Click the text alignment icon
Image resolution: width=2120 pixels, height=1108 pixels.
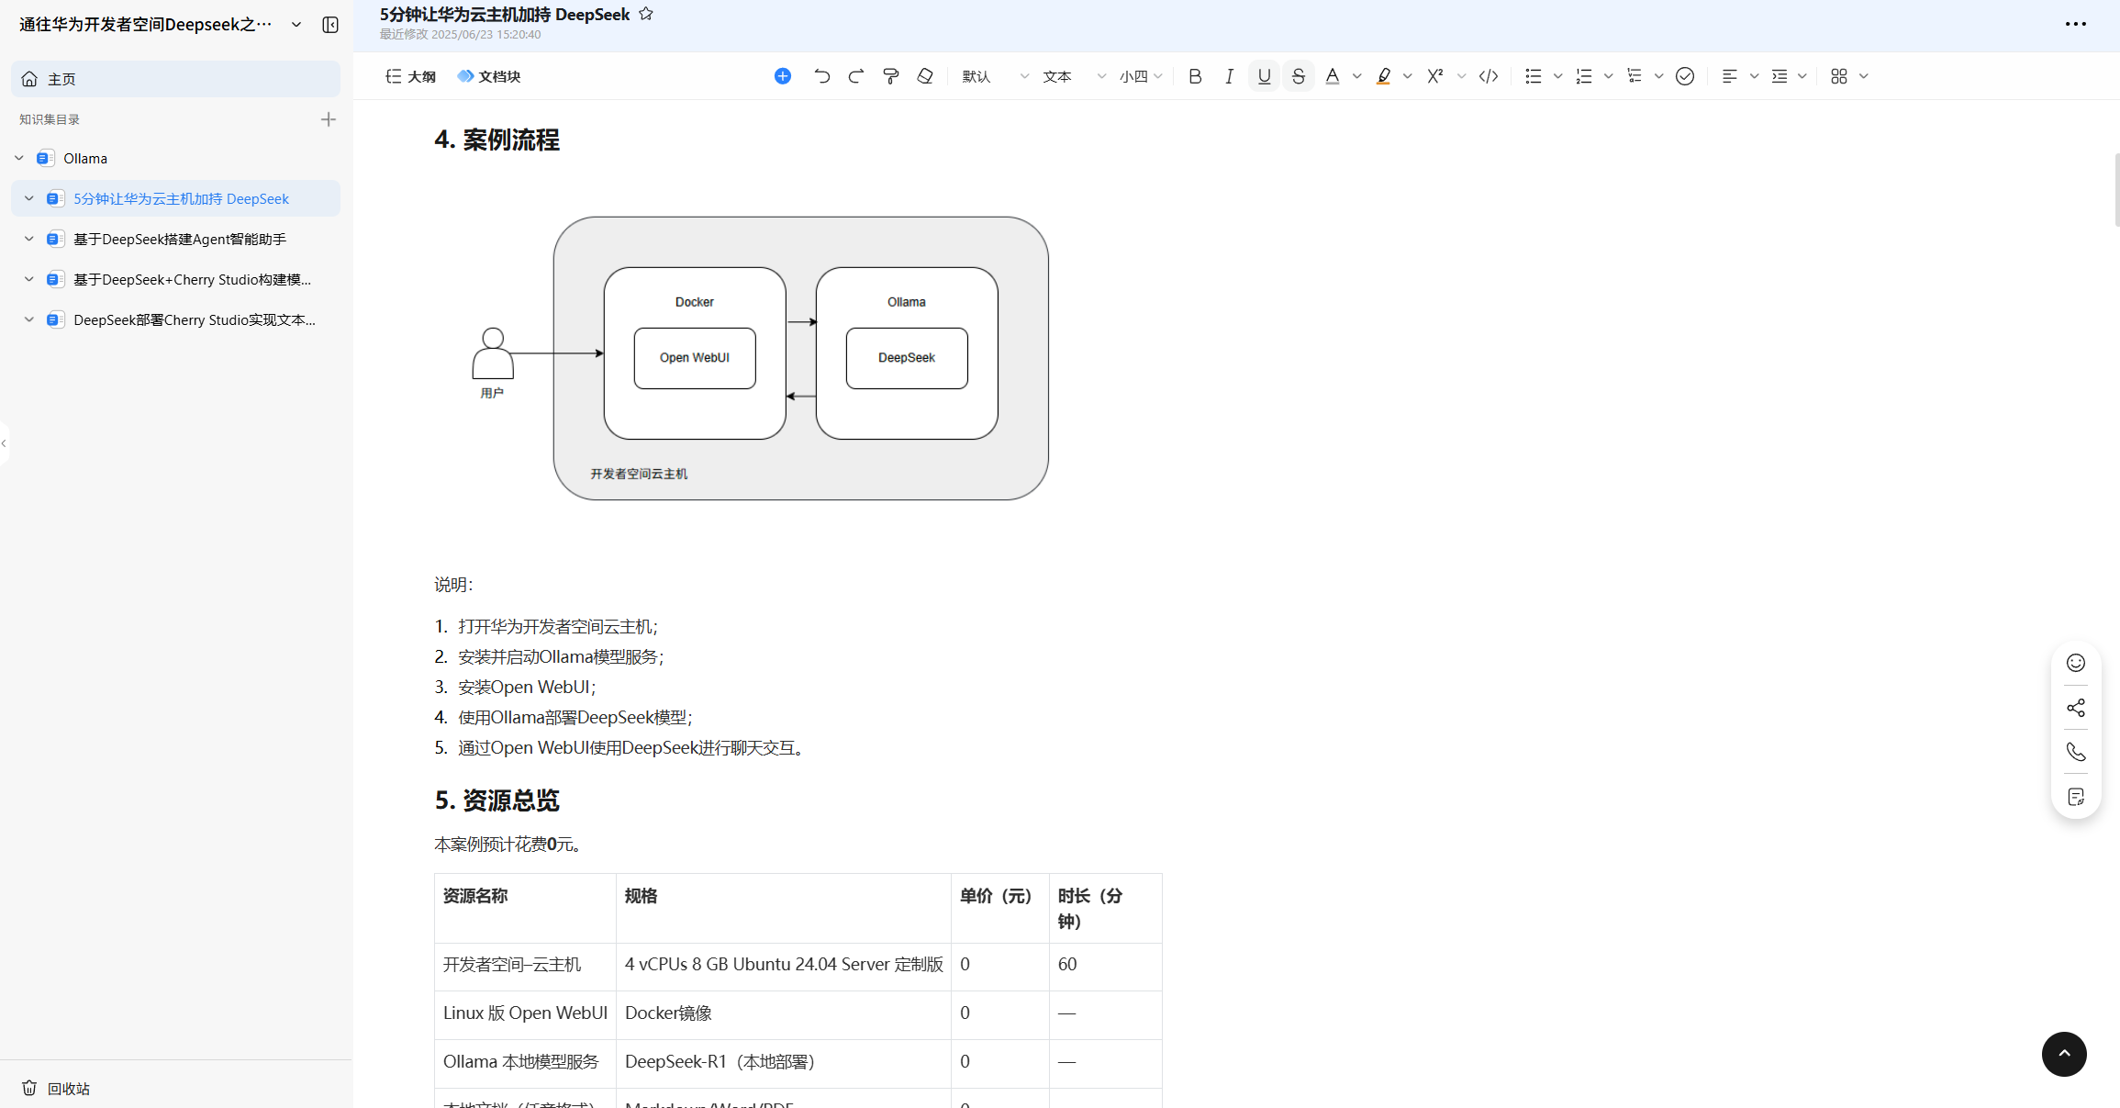[x=1729, y=76]
